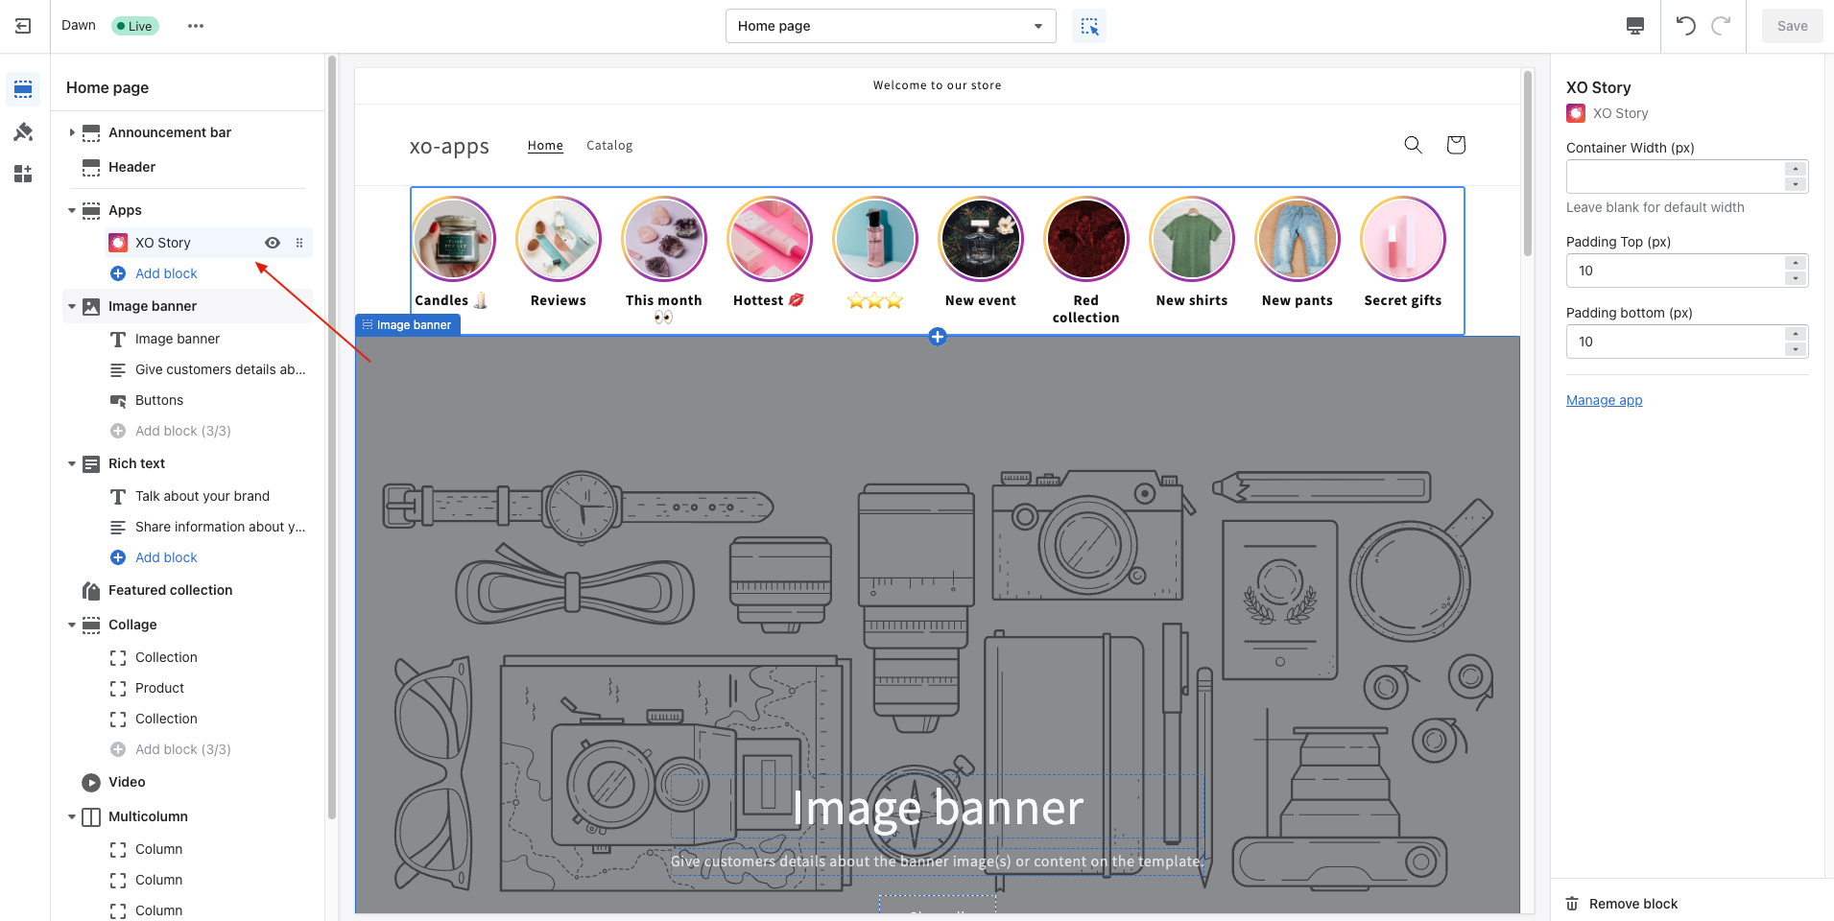
Task: Open the App embeds sidebar tab
Action: (23, 174)
